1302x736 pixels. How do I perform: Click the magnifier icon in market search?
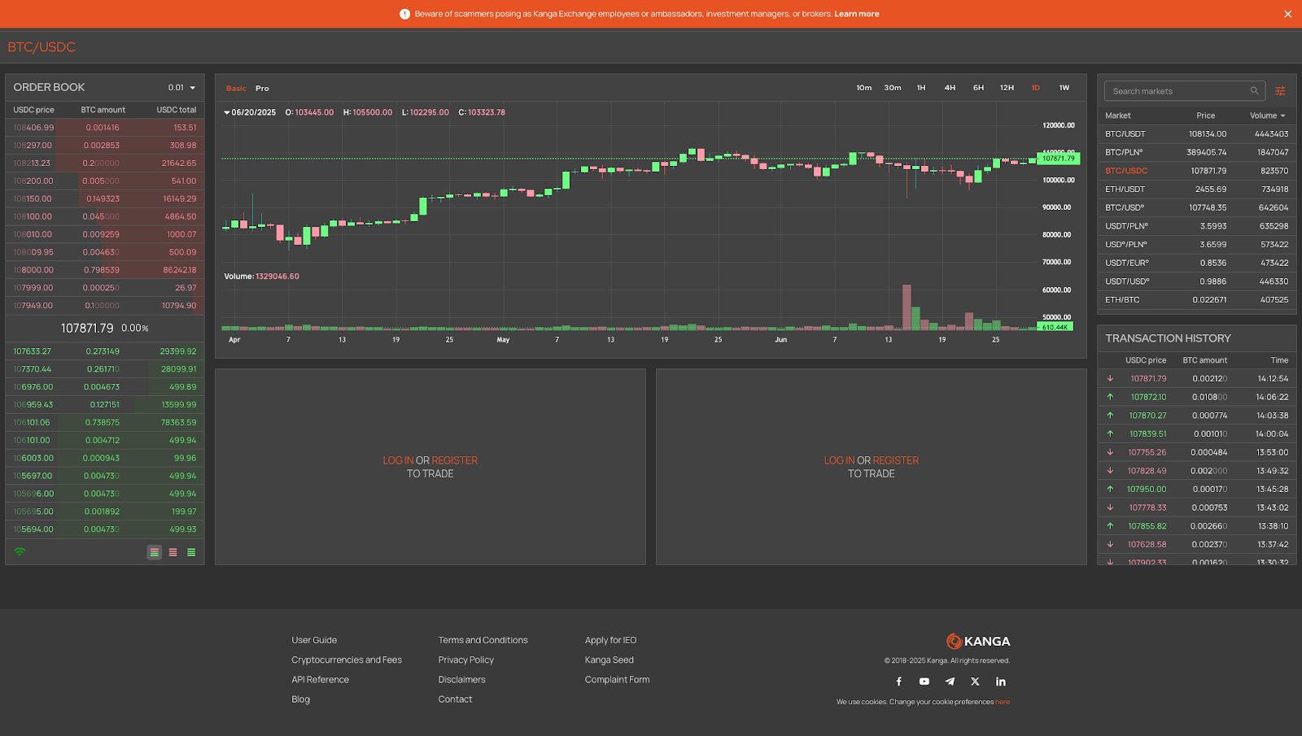(x=1254, y=91)
